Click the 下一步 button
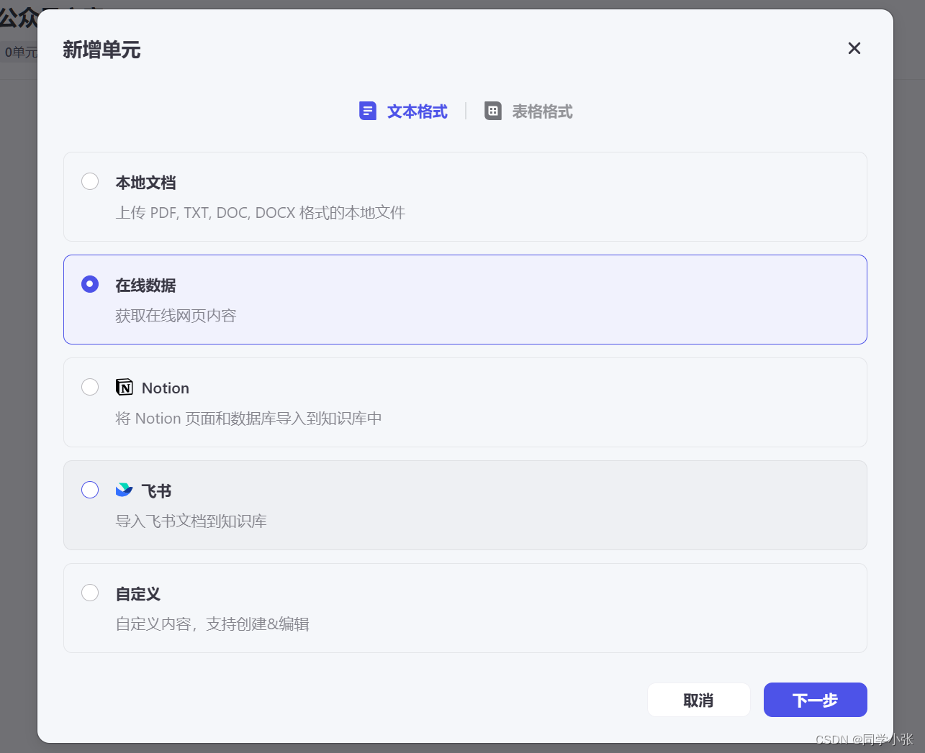Image resolution: width=925 pixels, height=753 pixels. [x=816, y=700]
